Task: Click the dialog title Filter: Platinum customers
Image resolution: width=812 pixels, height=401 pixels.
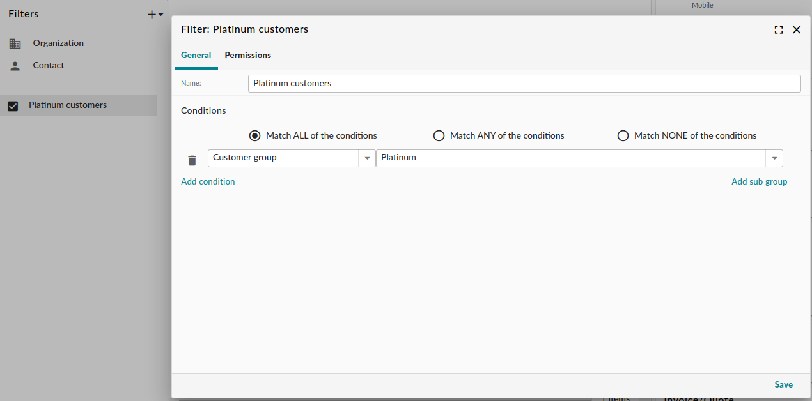Action: (x=244, y=29)
